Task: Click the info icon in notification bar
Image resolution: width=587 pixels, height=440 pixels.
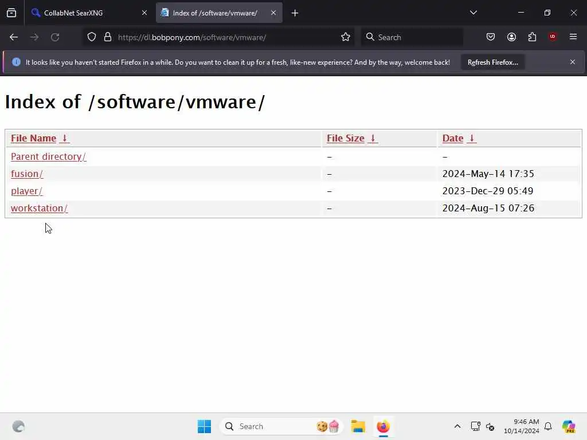Action: (16, 62)
